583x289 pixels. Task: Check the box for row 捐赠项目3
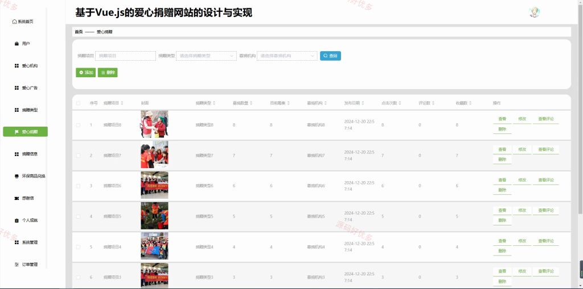(78, 277)
